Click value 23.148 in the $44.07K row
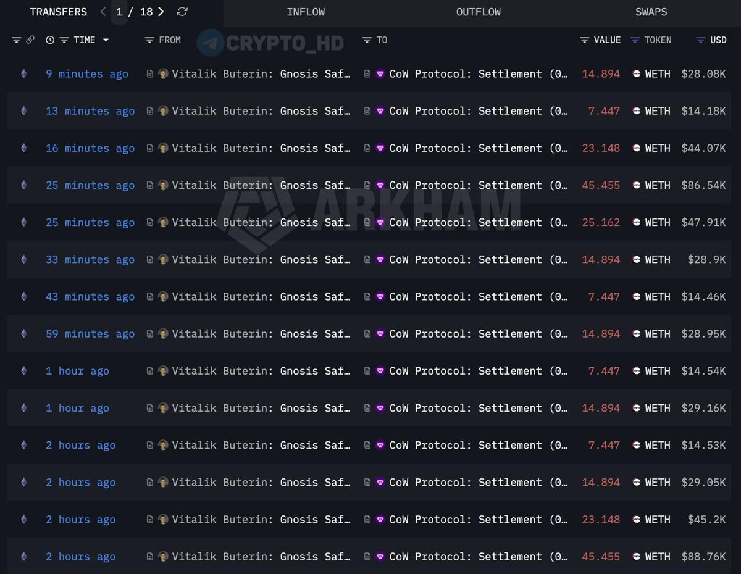741x574 pixels. tap(601, 148)
